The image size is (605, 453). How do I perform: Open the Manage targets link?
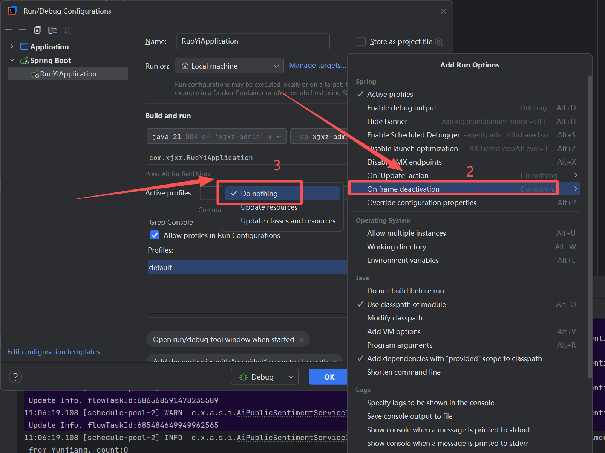[317, 65]
